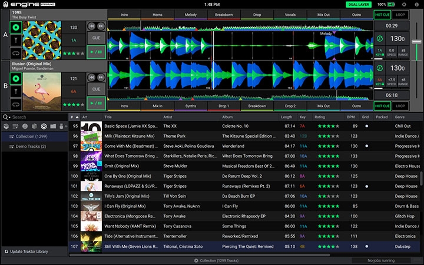
Task: Click the info icon in top bar
Action: [x=415, y=4]
